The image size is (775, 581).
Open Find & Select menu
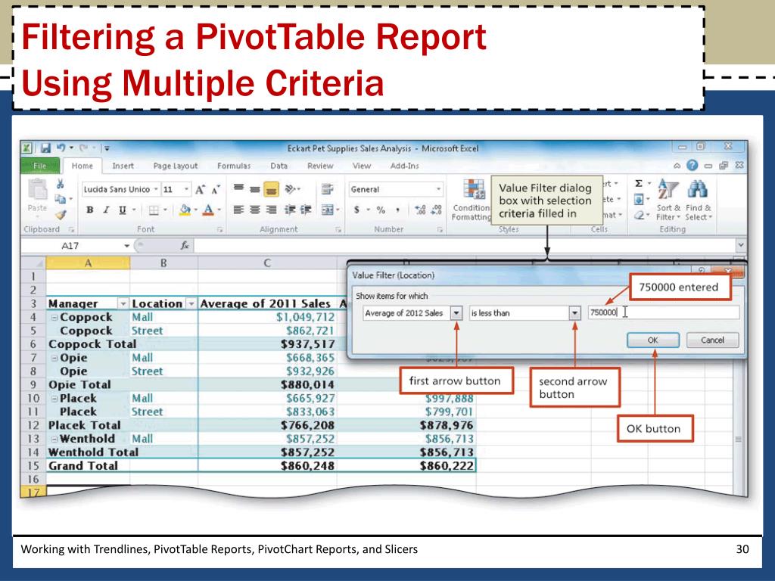pos(698,200)
